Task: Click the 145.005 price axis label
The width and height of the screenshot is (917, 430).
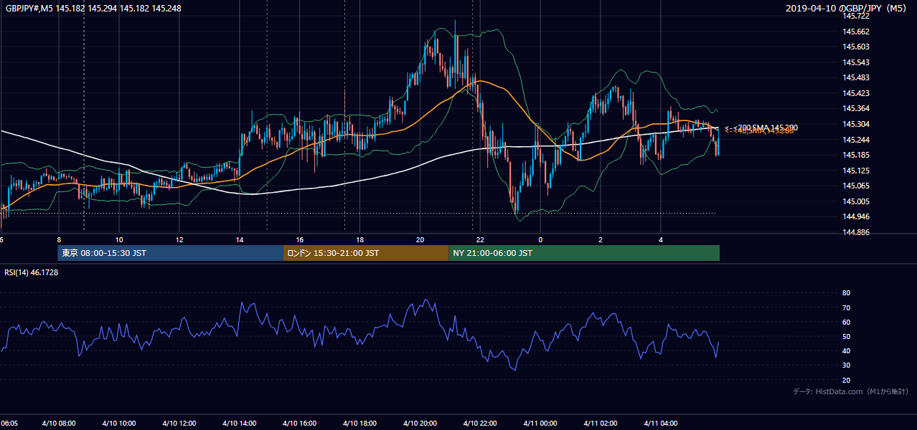Action: (856, 201)
